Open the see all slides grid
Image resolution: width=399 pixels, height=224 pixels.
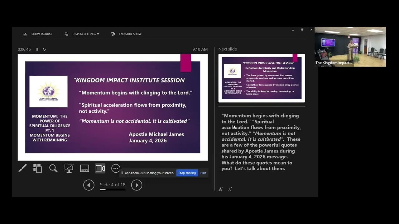(38, 168)
